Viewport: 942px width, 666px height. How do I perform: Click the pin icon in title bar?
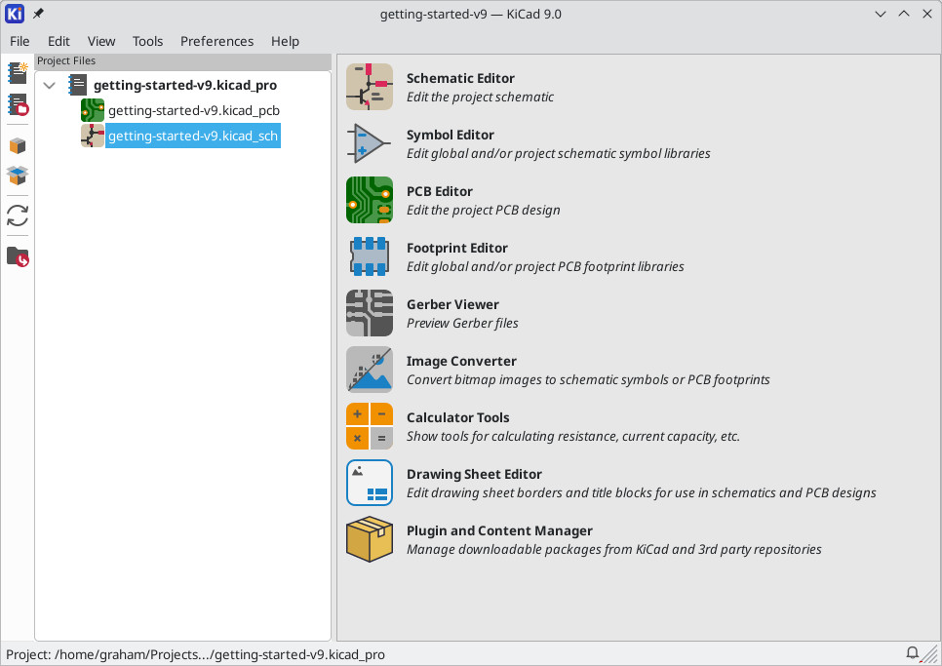pos(38,14)
